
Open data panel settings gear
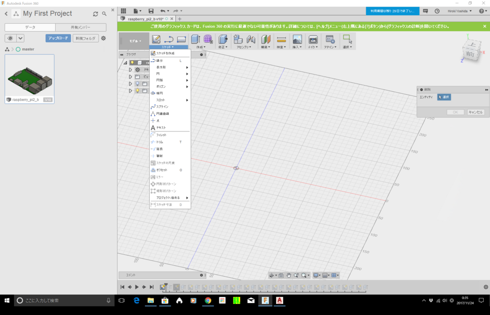(103, 38)
